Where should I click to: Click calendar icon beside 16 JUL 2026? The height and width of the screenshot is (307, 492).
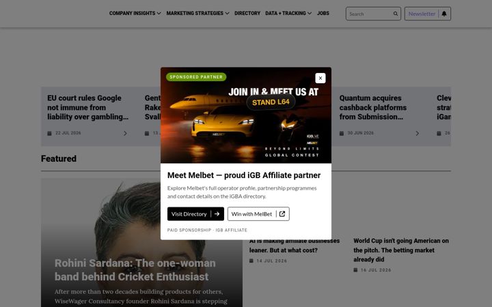point(355,270)
